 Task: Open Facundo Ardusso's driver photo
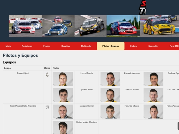[x=110, y=79]
